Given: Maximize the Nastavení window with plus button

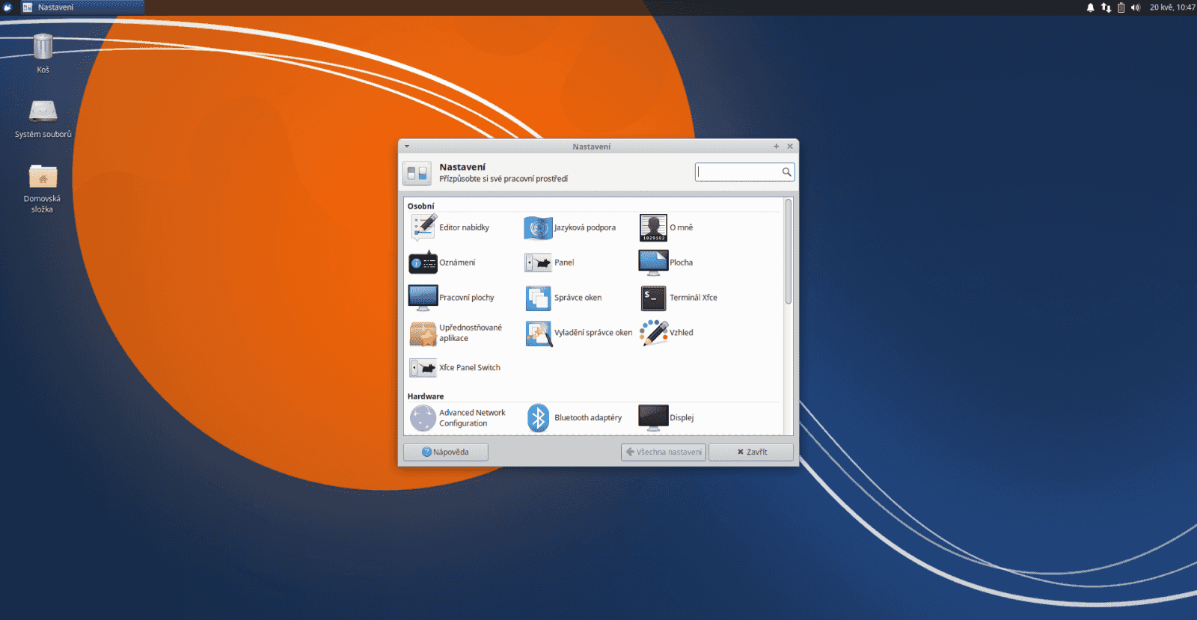Looking at the screenshot, I should click(776, 147).
